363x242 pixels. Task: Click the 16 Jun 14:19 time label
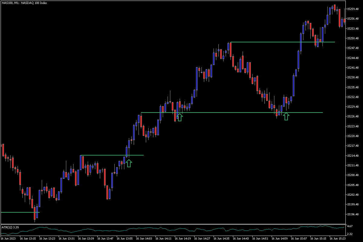tap(183, 239)
